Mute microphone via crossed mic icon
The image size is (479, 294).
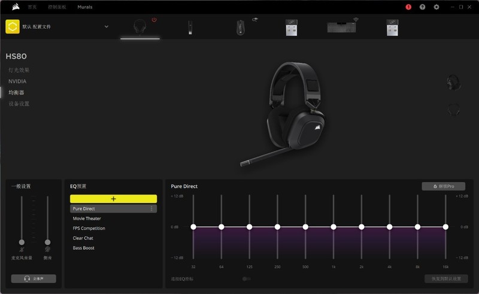tap(22, 250)
